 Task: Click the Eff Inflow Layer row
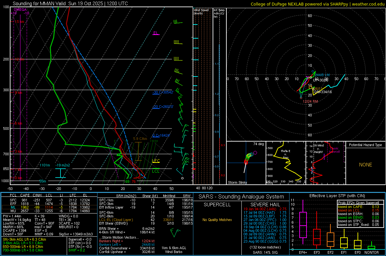click(146, 207)
